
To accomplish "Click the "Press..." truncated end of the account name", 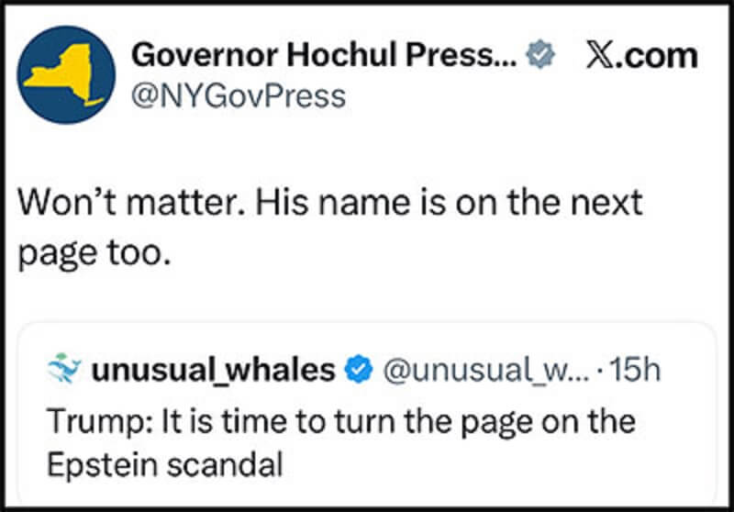I will tap(476, 57).
